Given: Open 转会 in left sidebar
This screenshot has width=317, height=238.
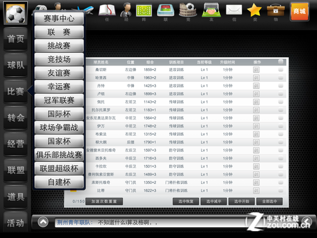Looking at the screenshot, I should pos(15,117).
